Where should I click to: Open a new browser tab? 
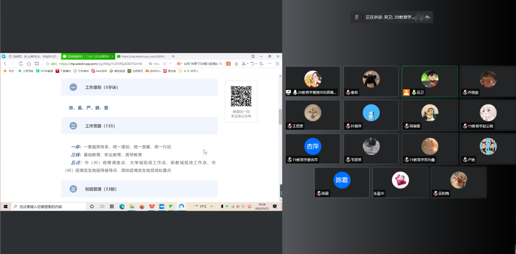click(x=173, y=56)
